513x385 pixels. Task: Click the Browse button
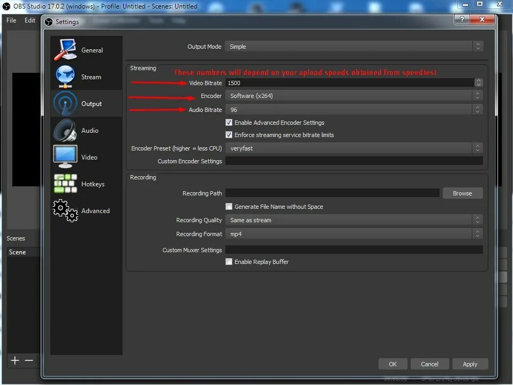pyautogui.click(x=462, y=193)
